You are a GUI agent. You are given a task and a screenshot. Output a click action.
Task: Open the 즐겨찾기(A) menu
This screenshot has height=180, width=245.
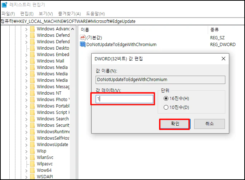69,14
